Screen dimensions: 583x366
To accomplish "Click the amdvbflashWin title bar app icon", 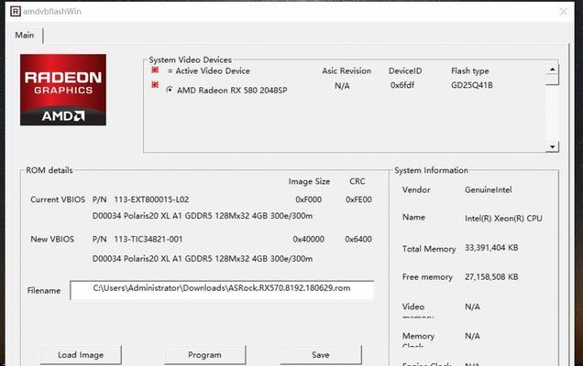I will pos(16,12).
